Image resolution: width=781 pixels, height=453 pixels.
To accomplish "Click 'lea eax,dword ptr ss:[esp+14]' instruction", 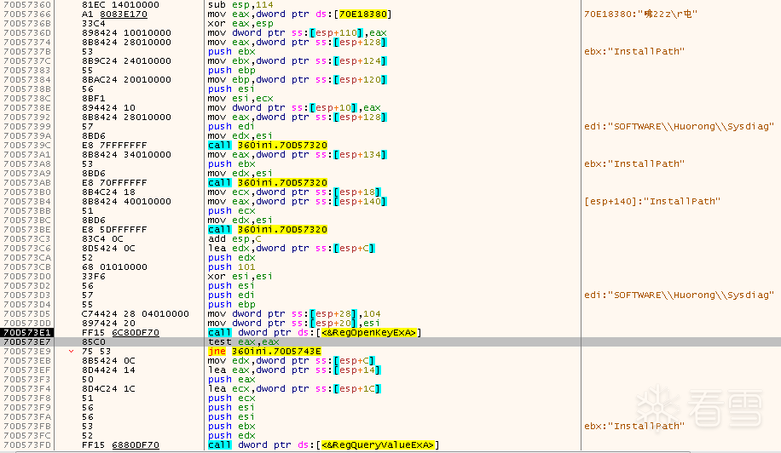I will 294,370.
